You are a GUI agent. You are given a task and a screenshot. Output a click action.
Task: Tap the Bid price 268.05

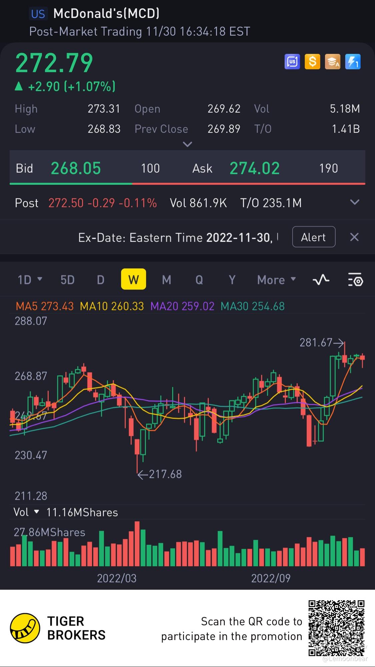[x=76, y=168]
